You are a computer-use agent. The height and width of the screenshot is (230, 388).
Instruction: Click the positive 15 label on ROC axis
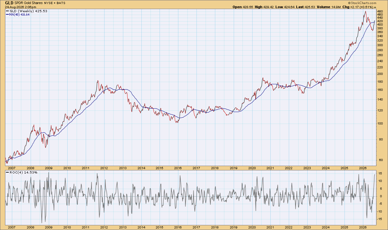[x=380, y=173]
